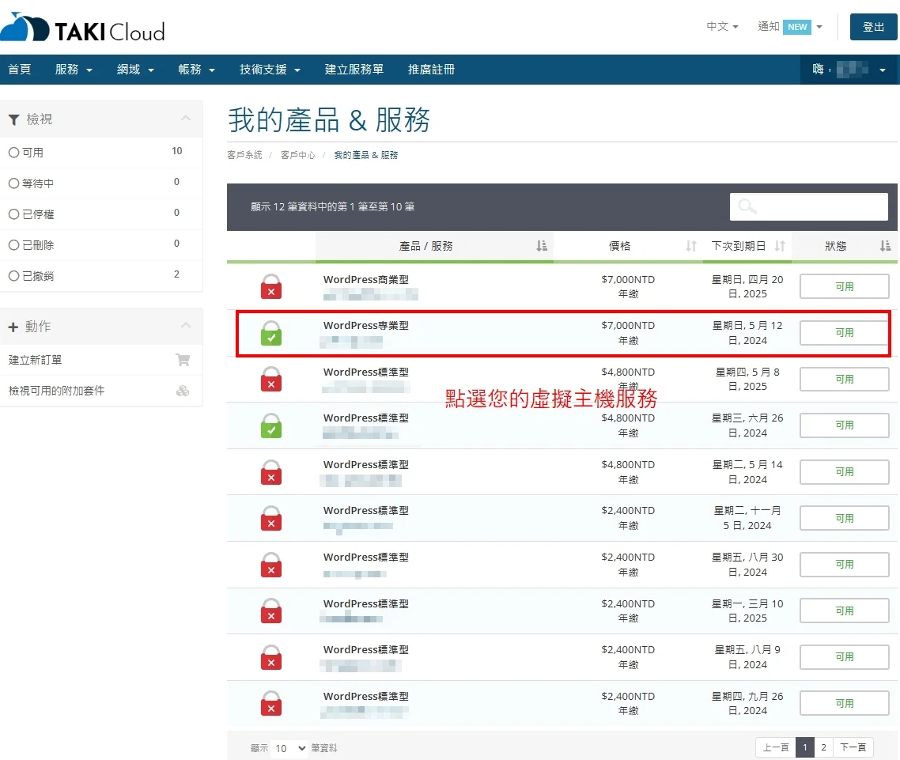Screen dimensions: 900x760
Task: Click 可用 status button of the 九月 26, 2024 row
Action: 845,703
